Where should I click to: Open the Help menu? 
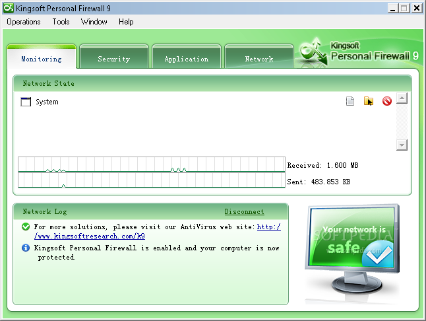pyautogui.click(x=126, y=22)
